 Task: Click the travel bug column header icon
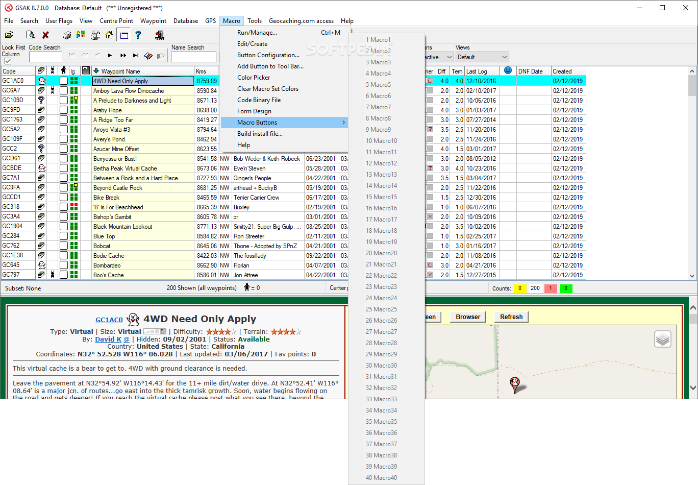(52, 71)
